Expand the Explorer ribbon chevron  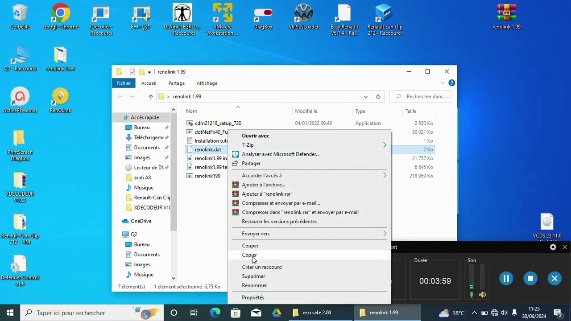click(443, 83)
